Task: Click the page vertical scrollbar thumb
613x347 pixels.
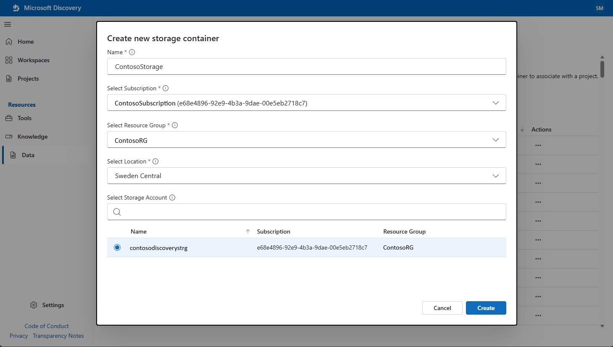Action: 602,69
